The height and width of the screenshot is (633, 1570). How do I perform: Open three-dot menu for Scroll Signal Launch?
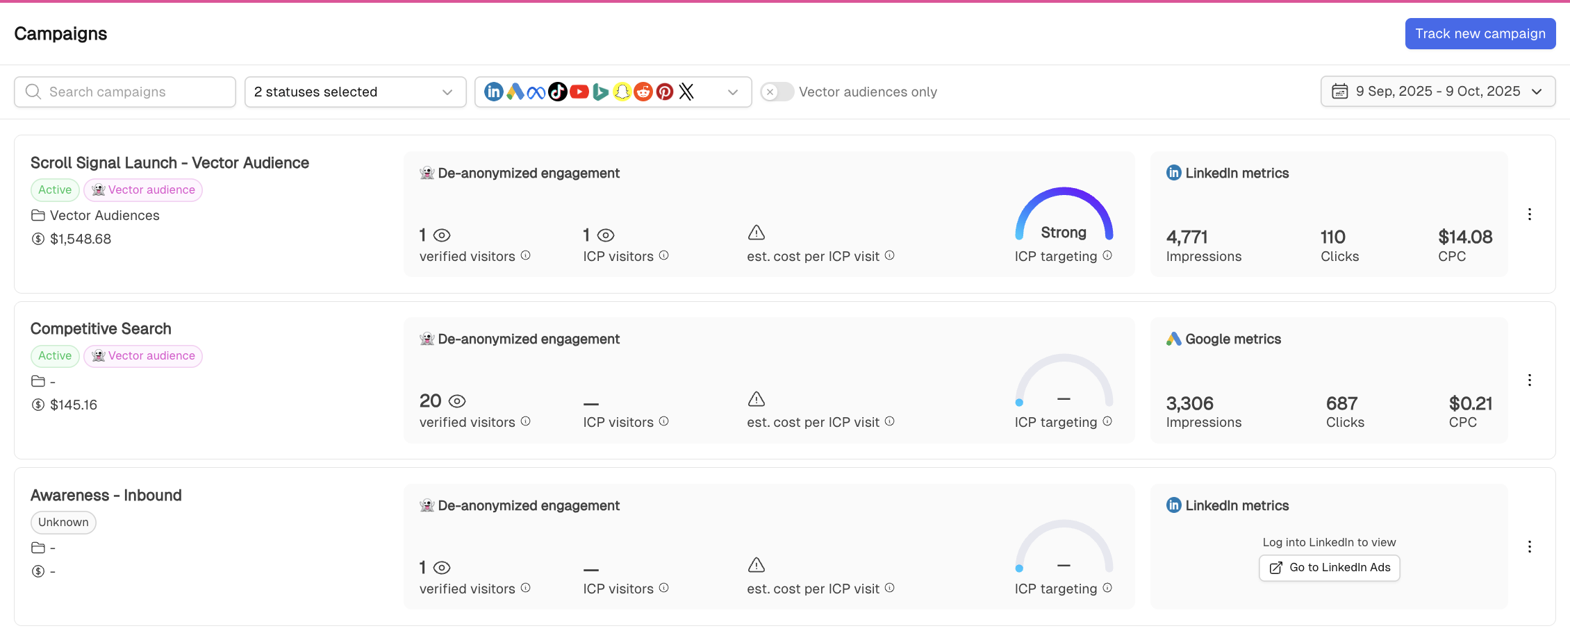(1530, 214)
